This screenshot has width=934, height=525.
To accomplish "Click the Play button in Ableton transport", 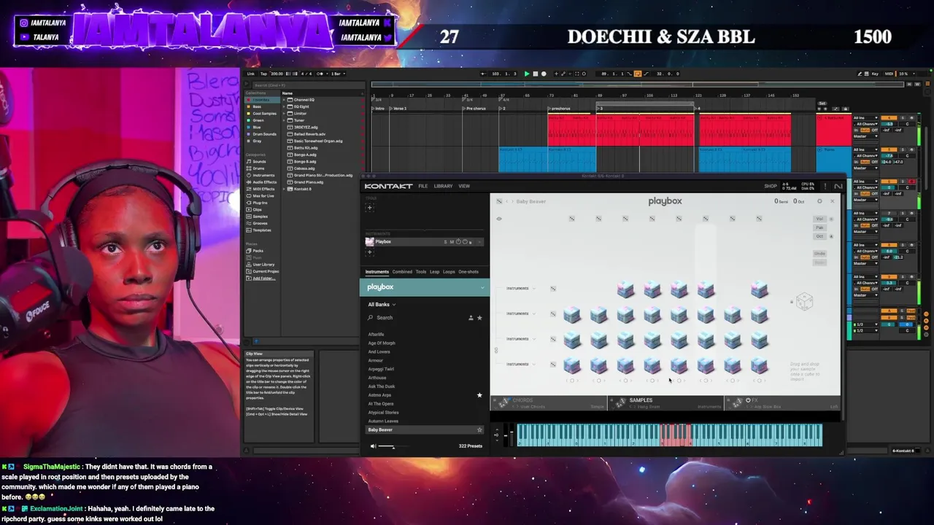I will 528,74.
